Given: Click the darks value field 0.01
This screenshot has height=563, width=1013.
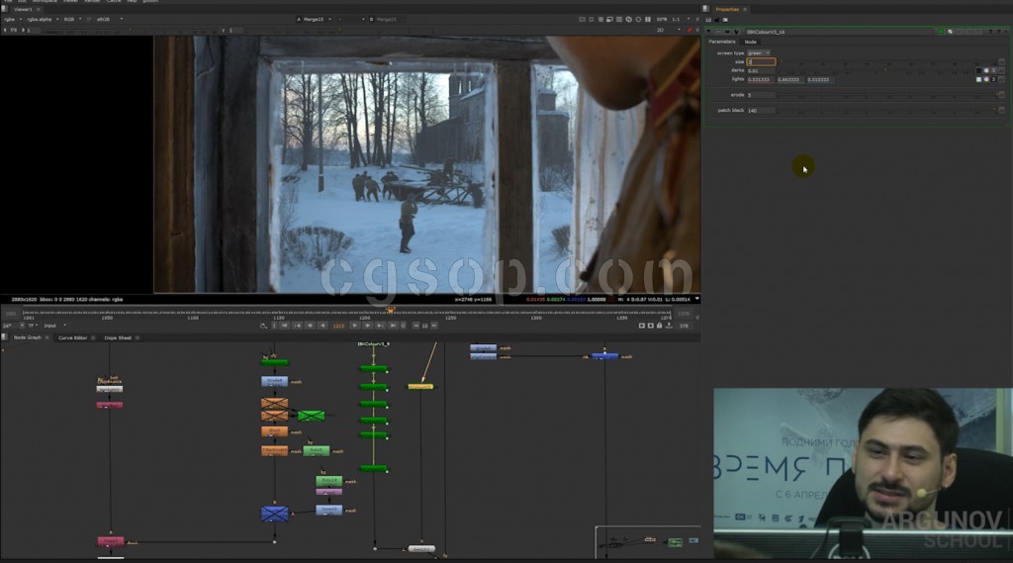Looking at the screenshot, I should [761, 70].
